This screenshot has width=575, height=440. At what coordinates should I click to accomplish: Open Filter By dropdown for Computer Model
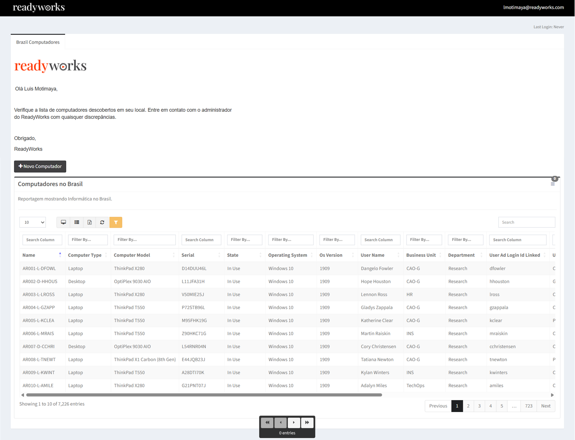[144, 240]
